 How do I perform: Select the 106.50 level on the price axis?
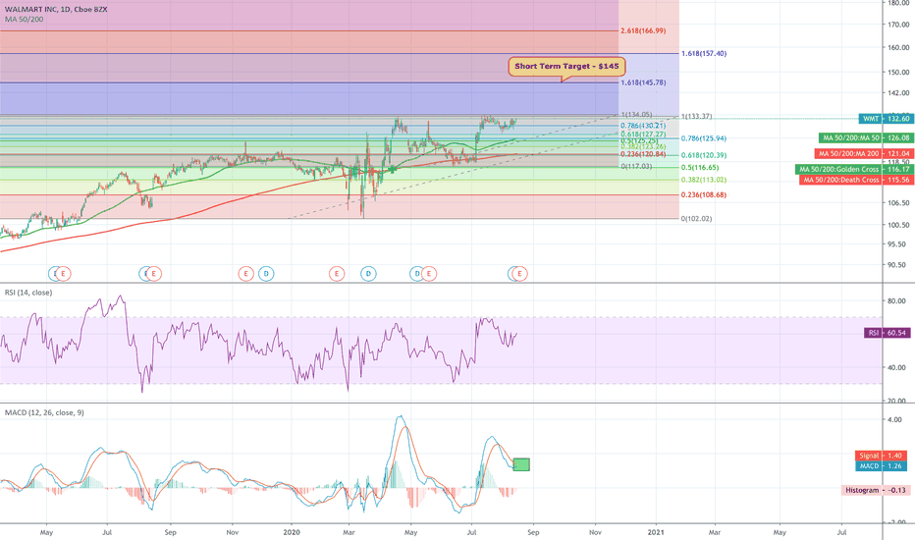(x=898, y=203)
